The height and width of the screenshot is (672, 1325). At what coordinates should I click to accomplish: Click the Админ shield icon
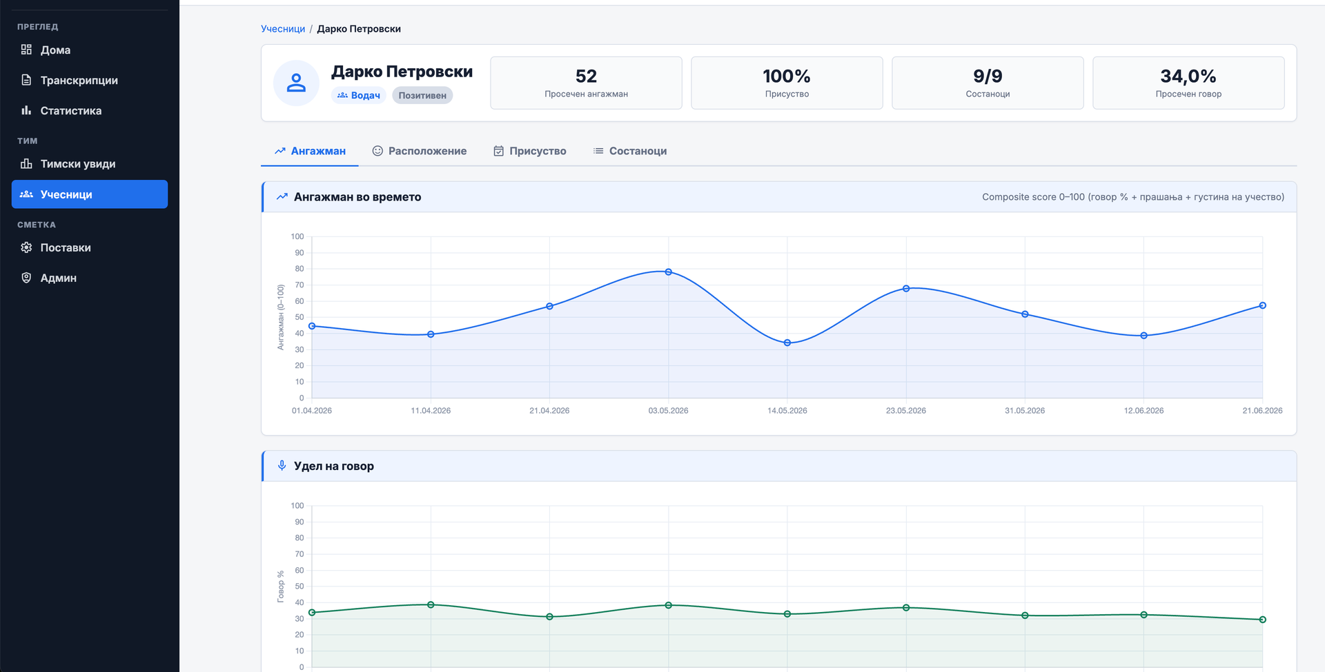26,278
